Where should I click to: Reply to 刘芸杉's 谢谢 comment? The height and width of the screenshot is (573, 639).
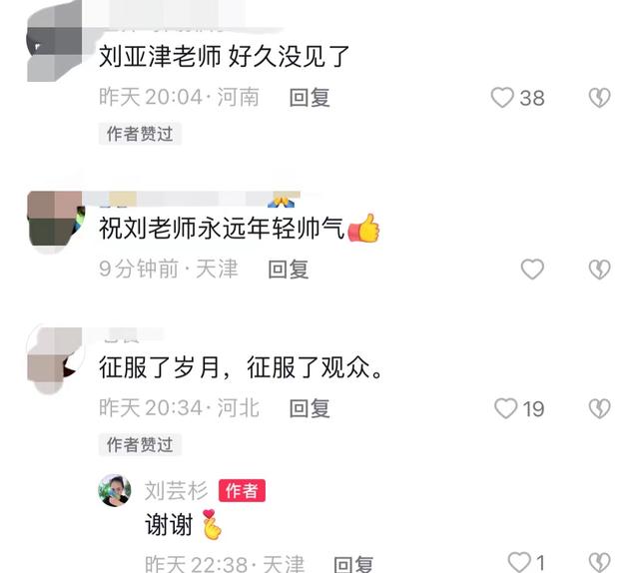tap(352, 564)
